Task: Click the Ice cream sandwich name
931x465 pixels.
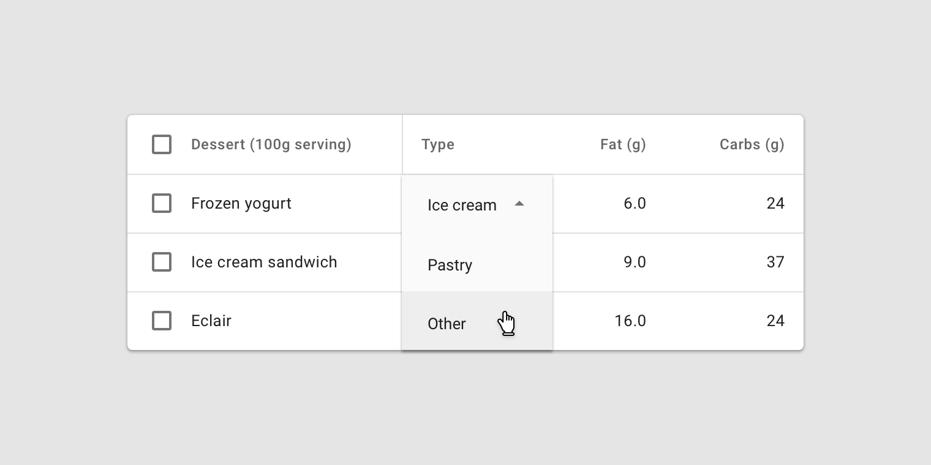Action: 264,262
